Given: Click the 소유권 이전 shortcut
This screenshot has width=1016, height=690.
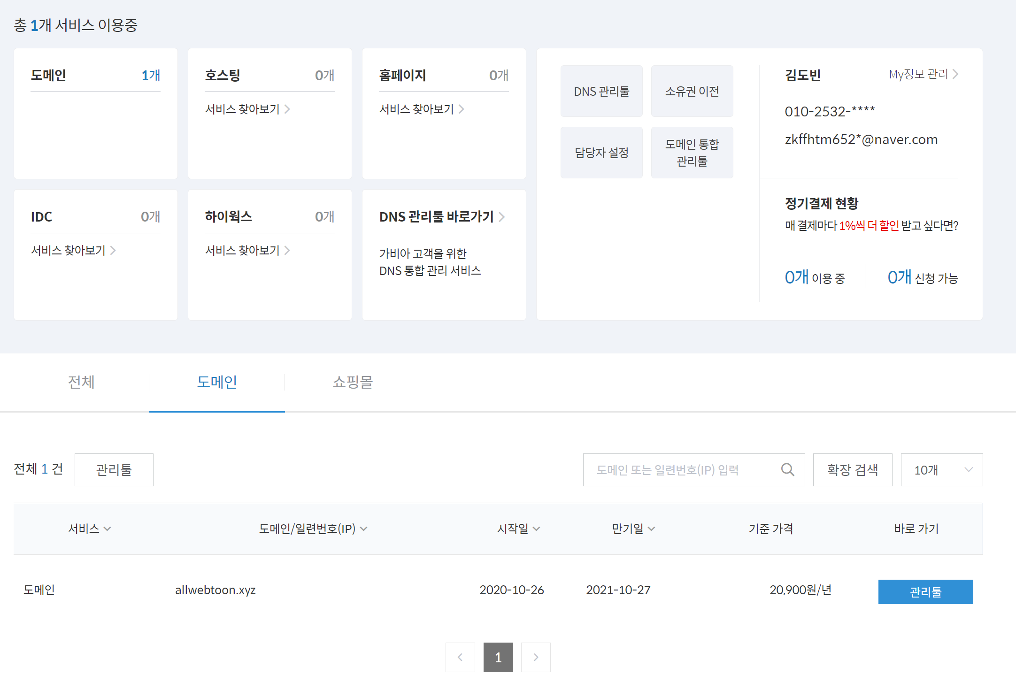Looking at the screenshot, I should tap(692, 91).
